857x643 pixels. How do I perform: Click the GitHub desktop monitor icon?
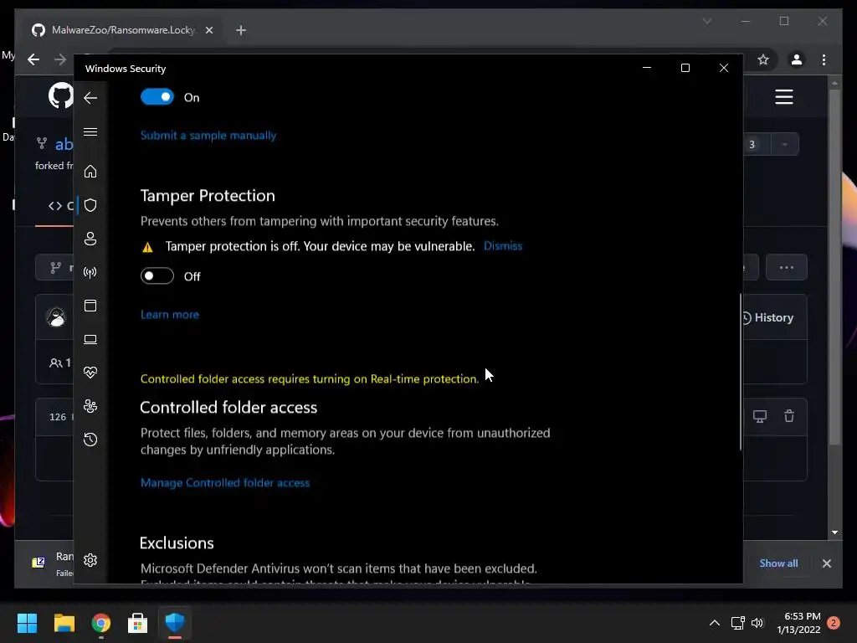[760, 416]
